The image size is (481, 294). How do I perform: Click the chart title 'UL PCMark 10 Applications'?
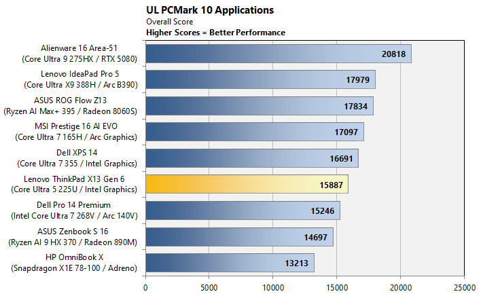210,10
